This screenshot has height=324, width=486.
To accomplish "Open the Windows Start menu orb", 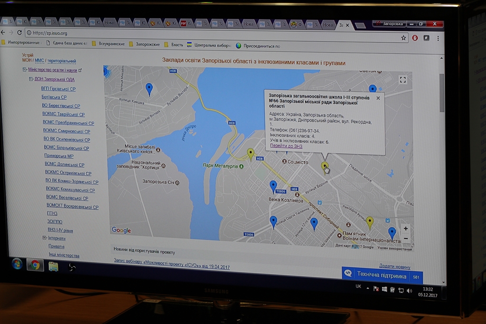I will (x=17, y=264).
